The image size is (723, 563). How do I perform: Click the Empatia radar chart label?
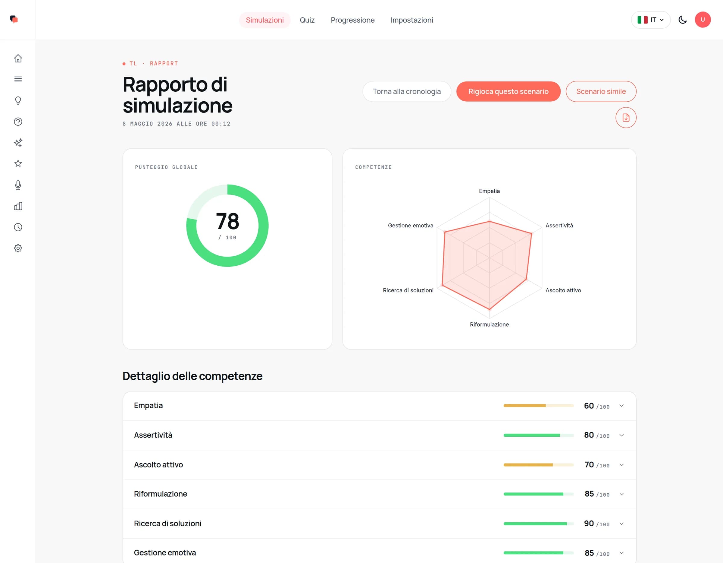[489, 191]
